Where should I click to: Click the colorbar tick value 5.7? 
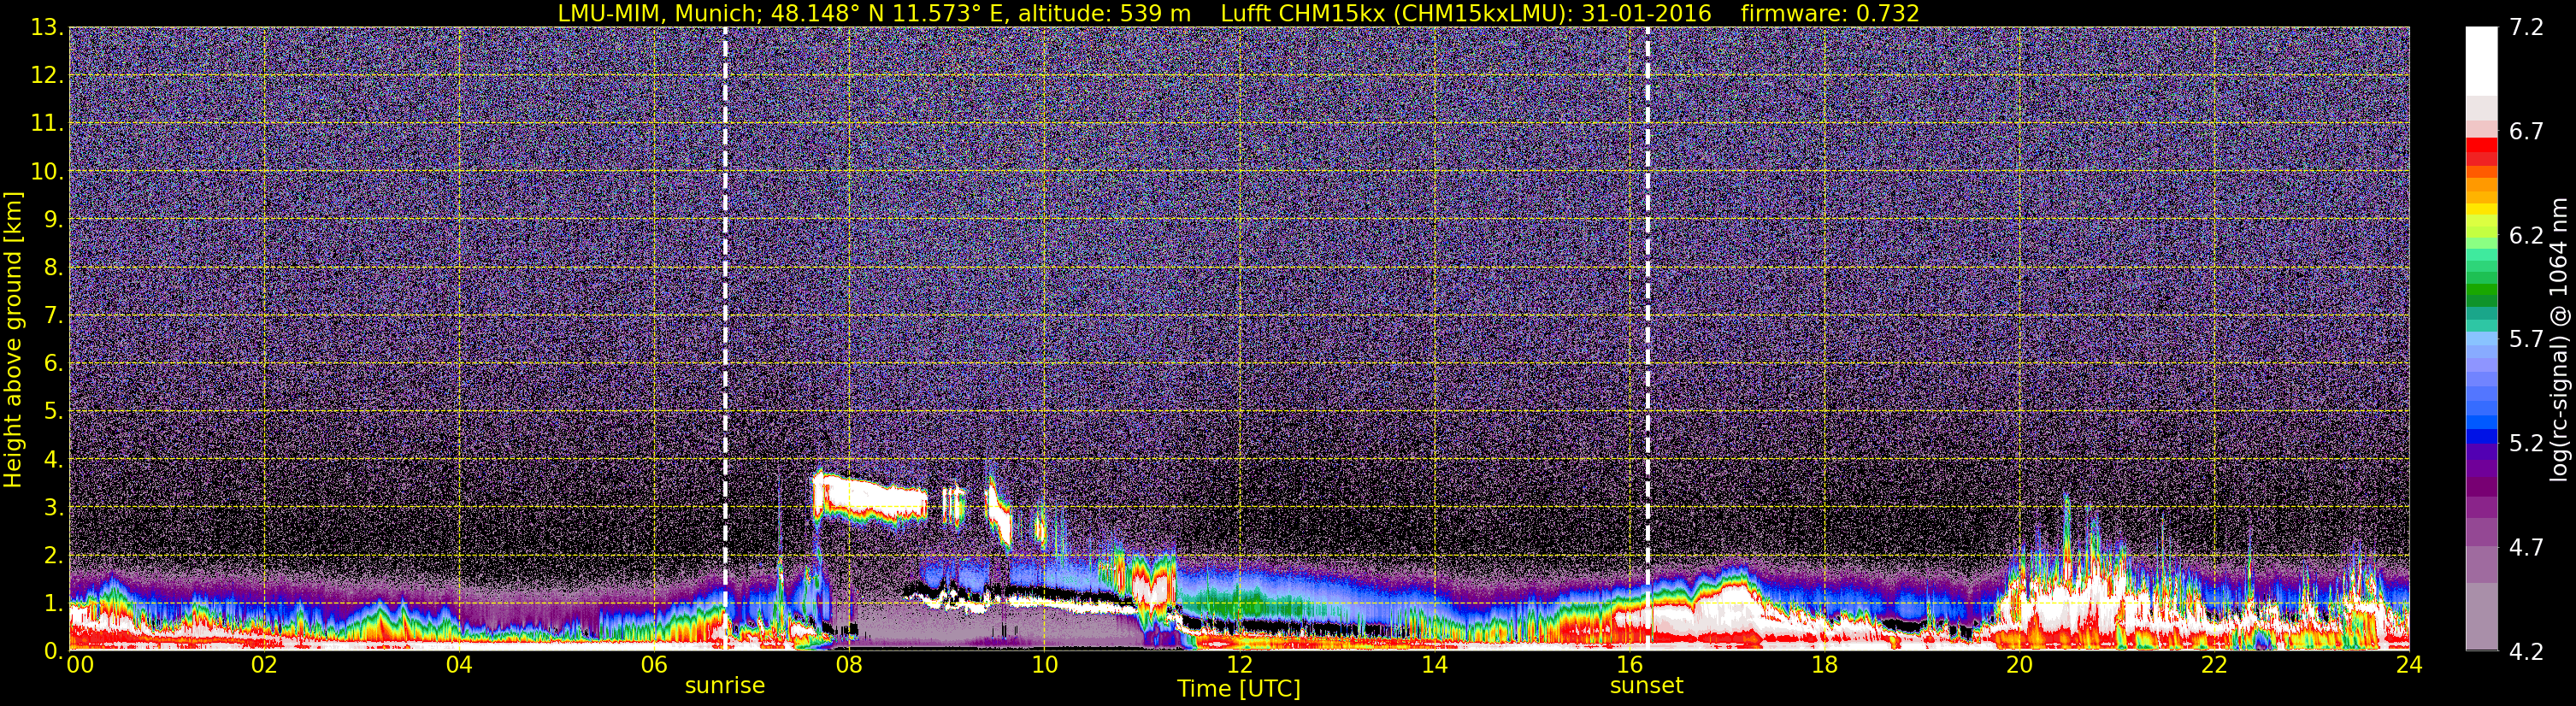2527,340
